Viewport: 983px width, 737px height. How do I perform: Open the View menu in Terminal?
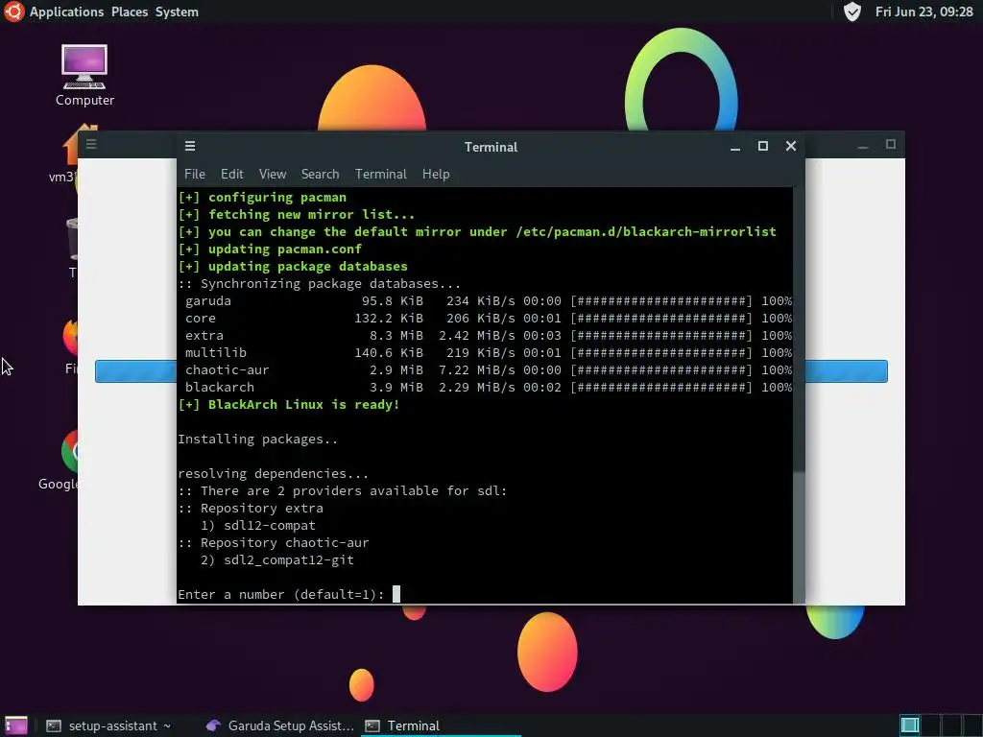tap(272, 175)
